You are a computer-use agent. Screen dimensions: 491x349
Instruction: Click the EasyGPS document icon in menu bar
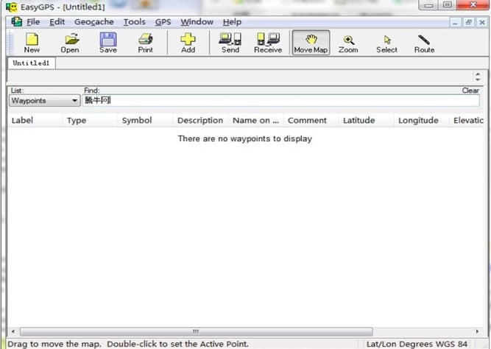click(x=16, y=22)
